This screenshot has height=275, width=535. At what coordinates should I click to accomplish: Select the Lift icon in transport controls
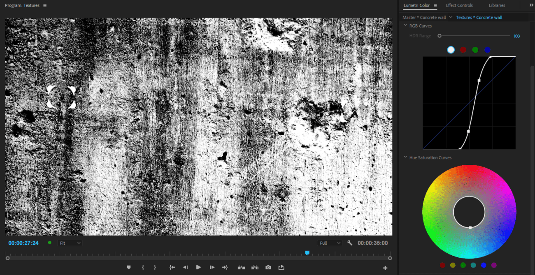click(x=242, y=267)
